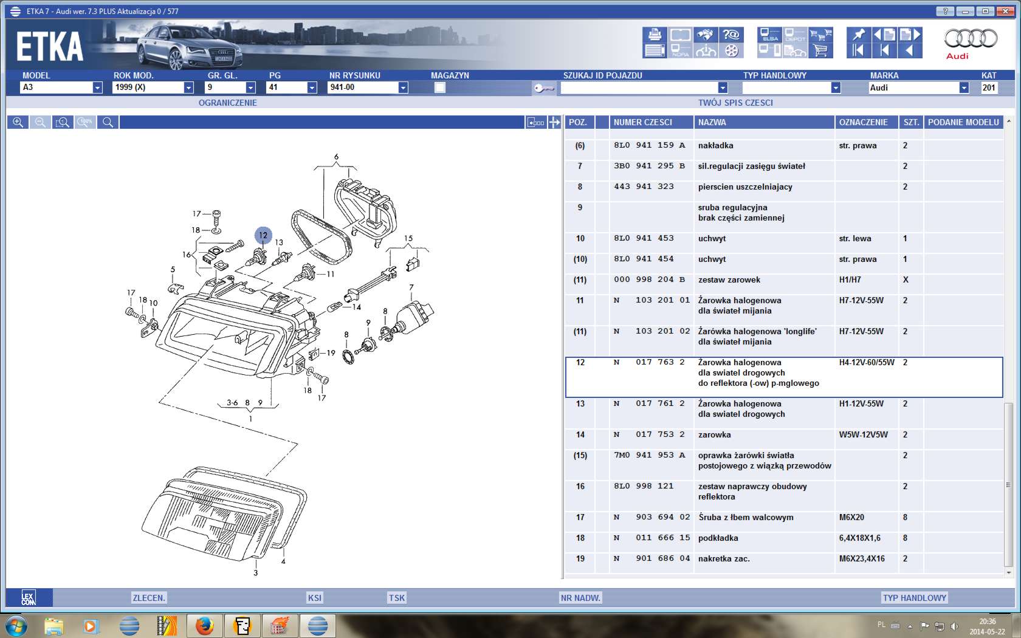The width and height of the screenshot is (1021, 638).
Task: Click the Windows Start button
Action: [x=16, y=625]
